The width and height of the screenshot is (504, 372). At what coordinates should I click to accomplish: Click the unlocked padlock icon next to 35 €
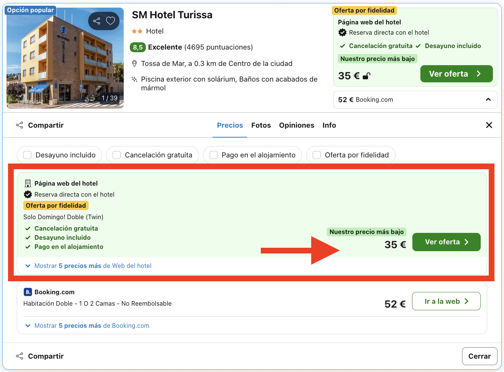pos(366,76)
